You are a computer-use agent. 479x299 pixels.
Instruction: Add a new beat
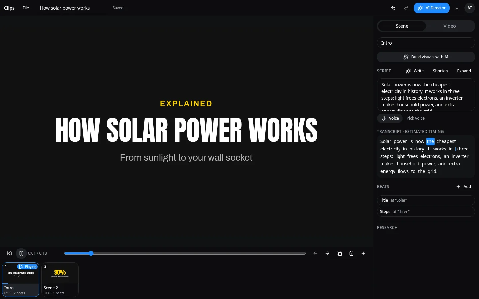pos(464,187)
